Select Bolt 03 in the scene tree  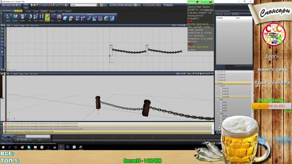[x=224, y=108]
